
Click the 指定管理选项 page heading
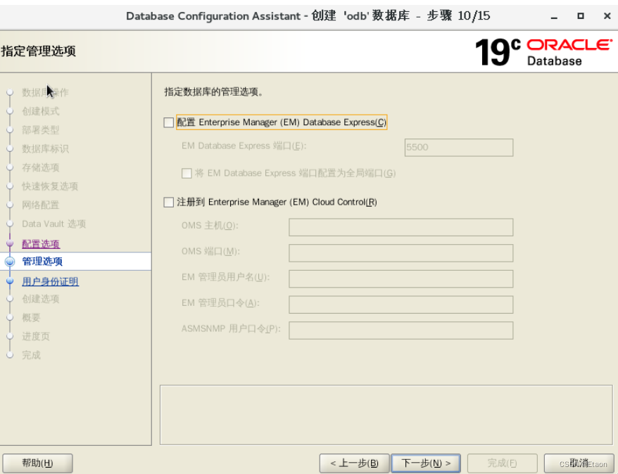[x=38, y=51]
